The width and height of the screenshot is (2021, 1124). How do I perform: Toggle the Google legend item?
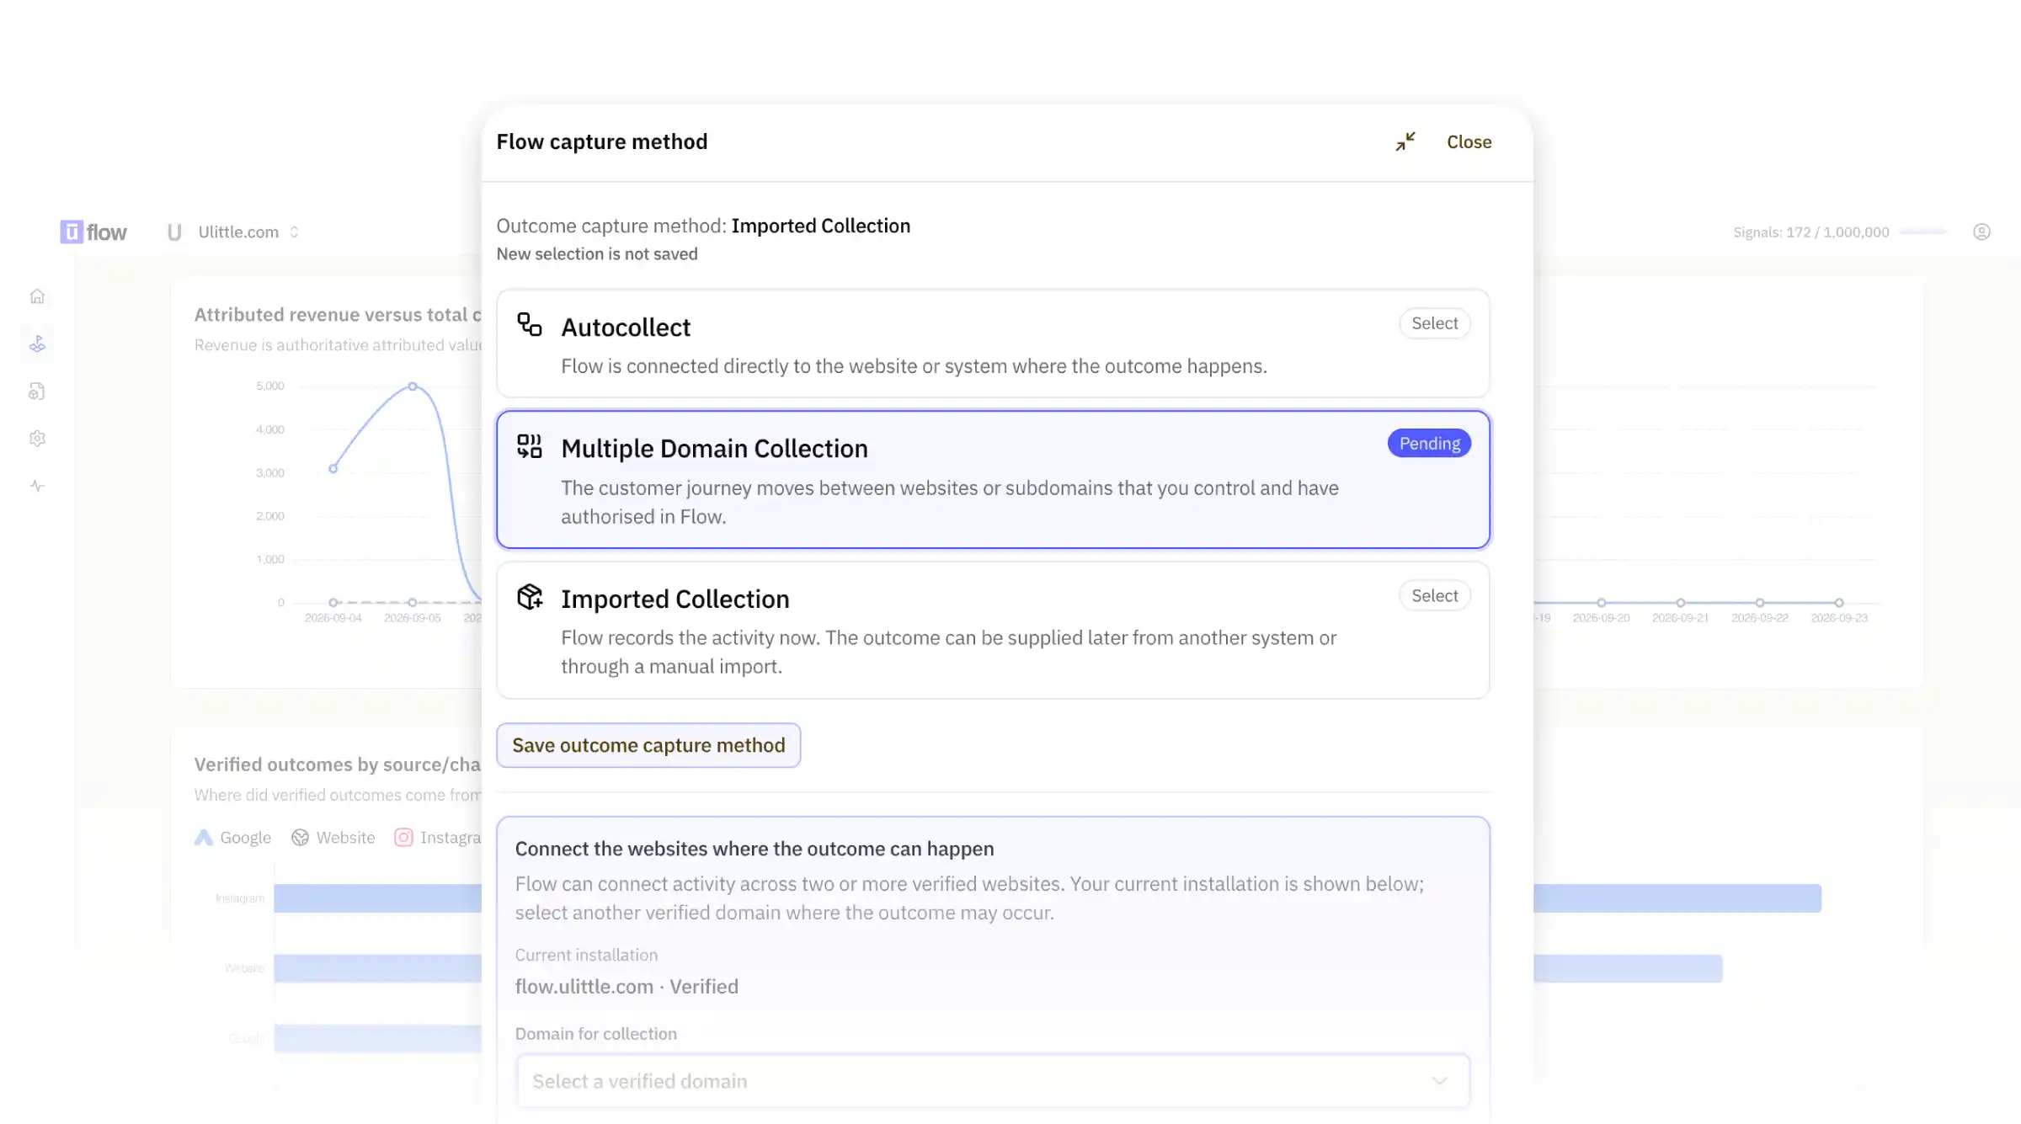tap(233, 838)
